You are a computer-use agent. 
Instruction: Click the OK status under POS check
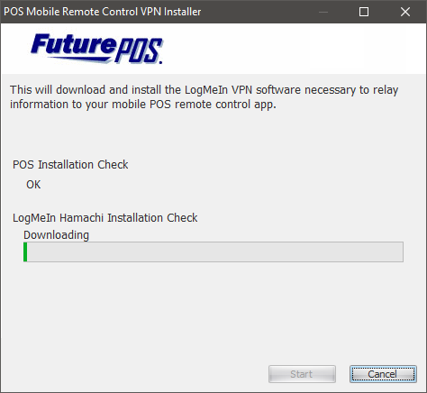click(33, 185)
